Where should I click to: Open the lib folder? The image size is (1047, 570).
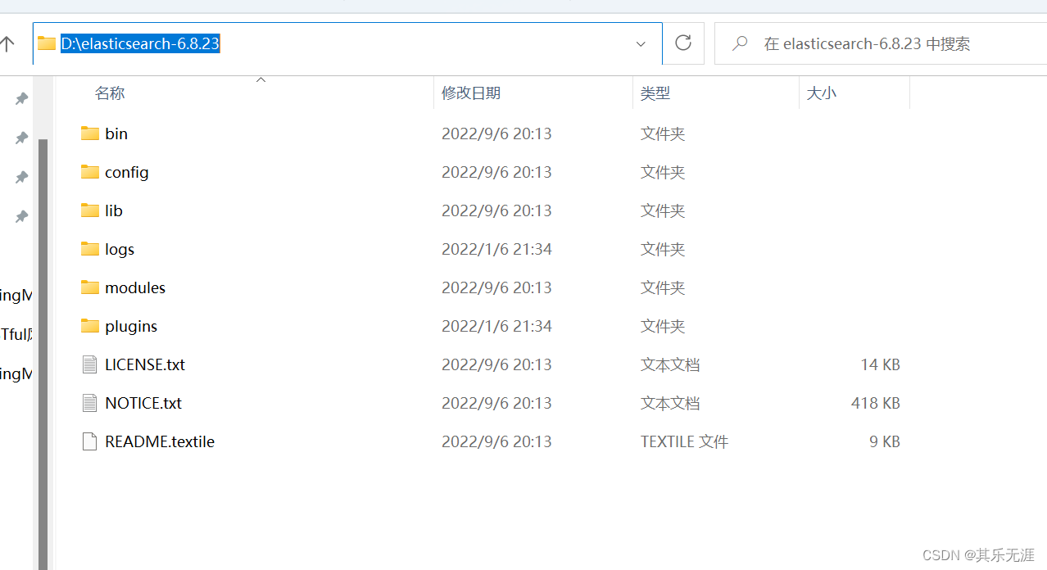click(112, 210)
